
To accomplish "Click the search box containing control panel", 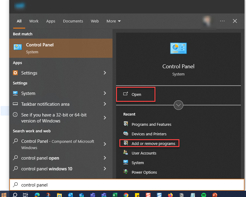I will coord(127,185).
